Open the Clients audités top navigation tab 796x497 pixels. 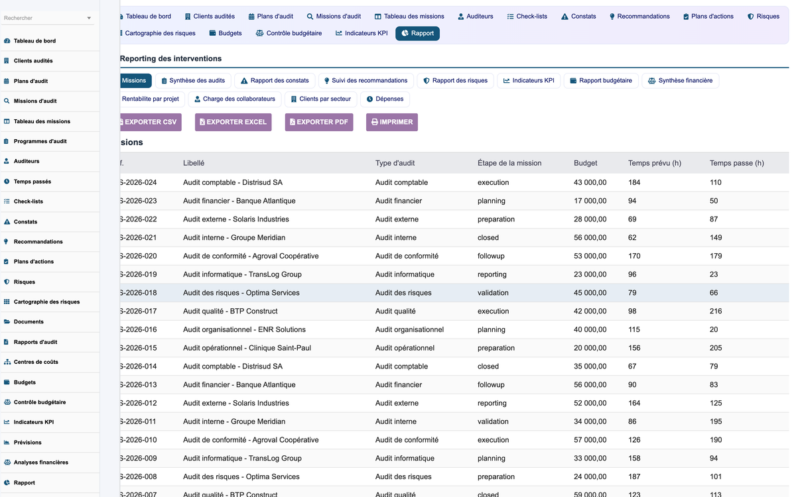[210, 17]
